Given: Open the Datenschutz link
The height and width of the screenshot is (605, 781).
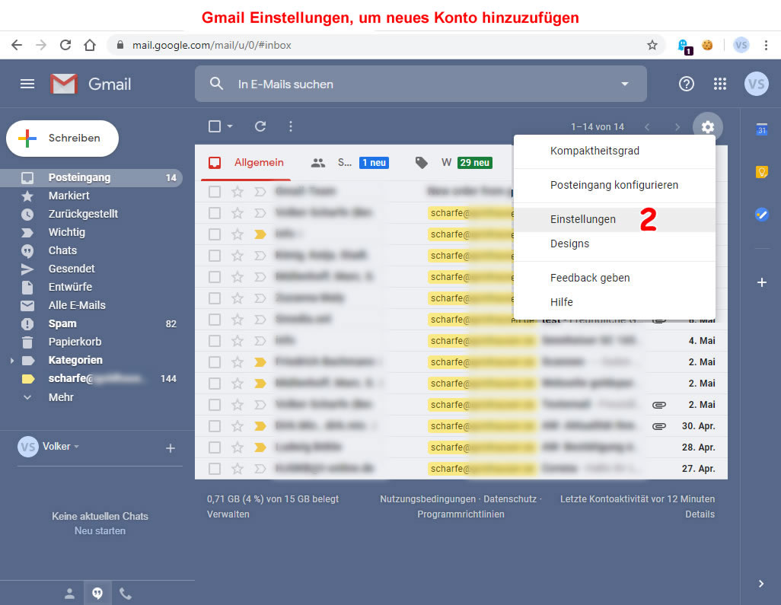Looking at the screenshot, I should click(510, 499).
